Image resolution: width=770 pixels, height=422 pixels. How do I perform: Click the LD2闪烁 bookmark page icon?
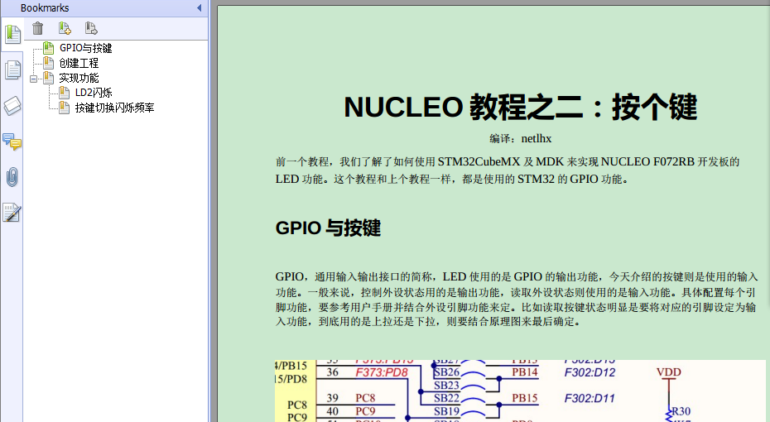[64, 93]
